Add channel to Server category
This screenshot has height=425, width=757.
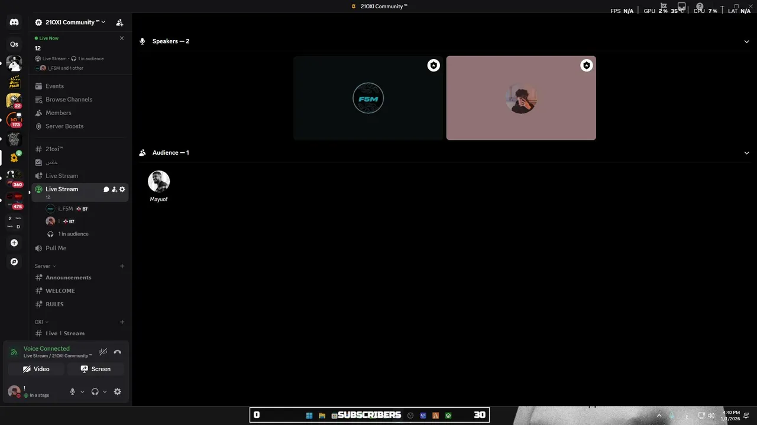click(x=122, y=266)
